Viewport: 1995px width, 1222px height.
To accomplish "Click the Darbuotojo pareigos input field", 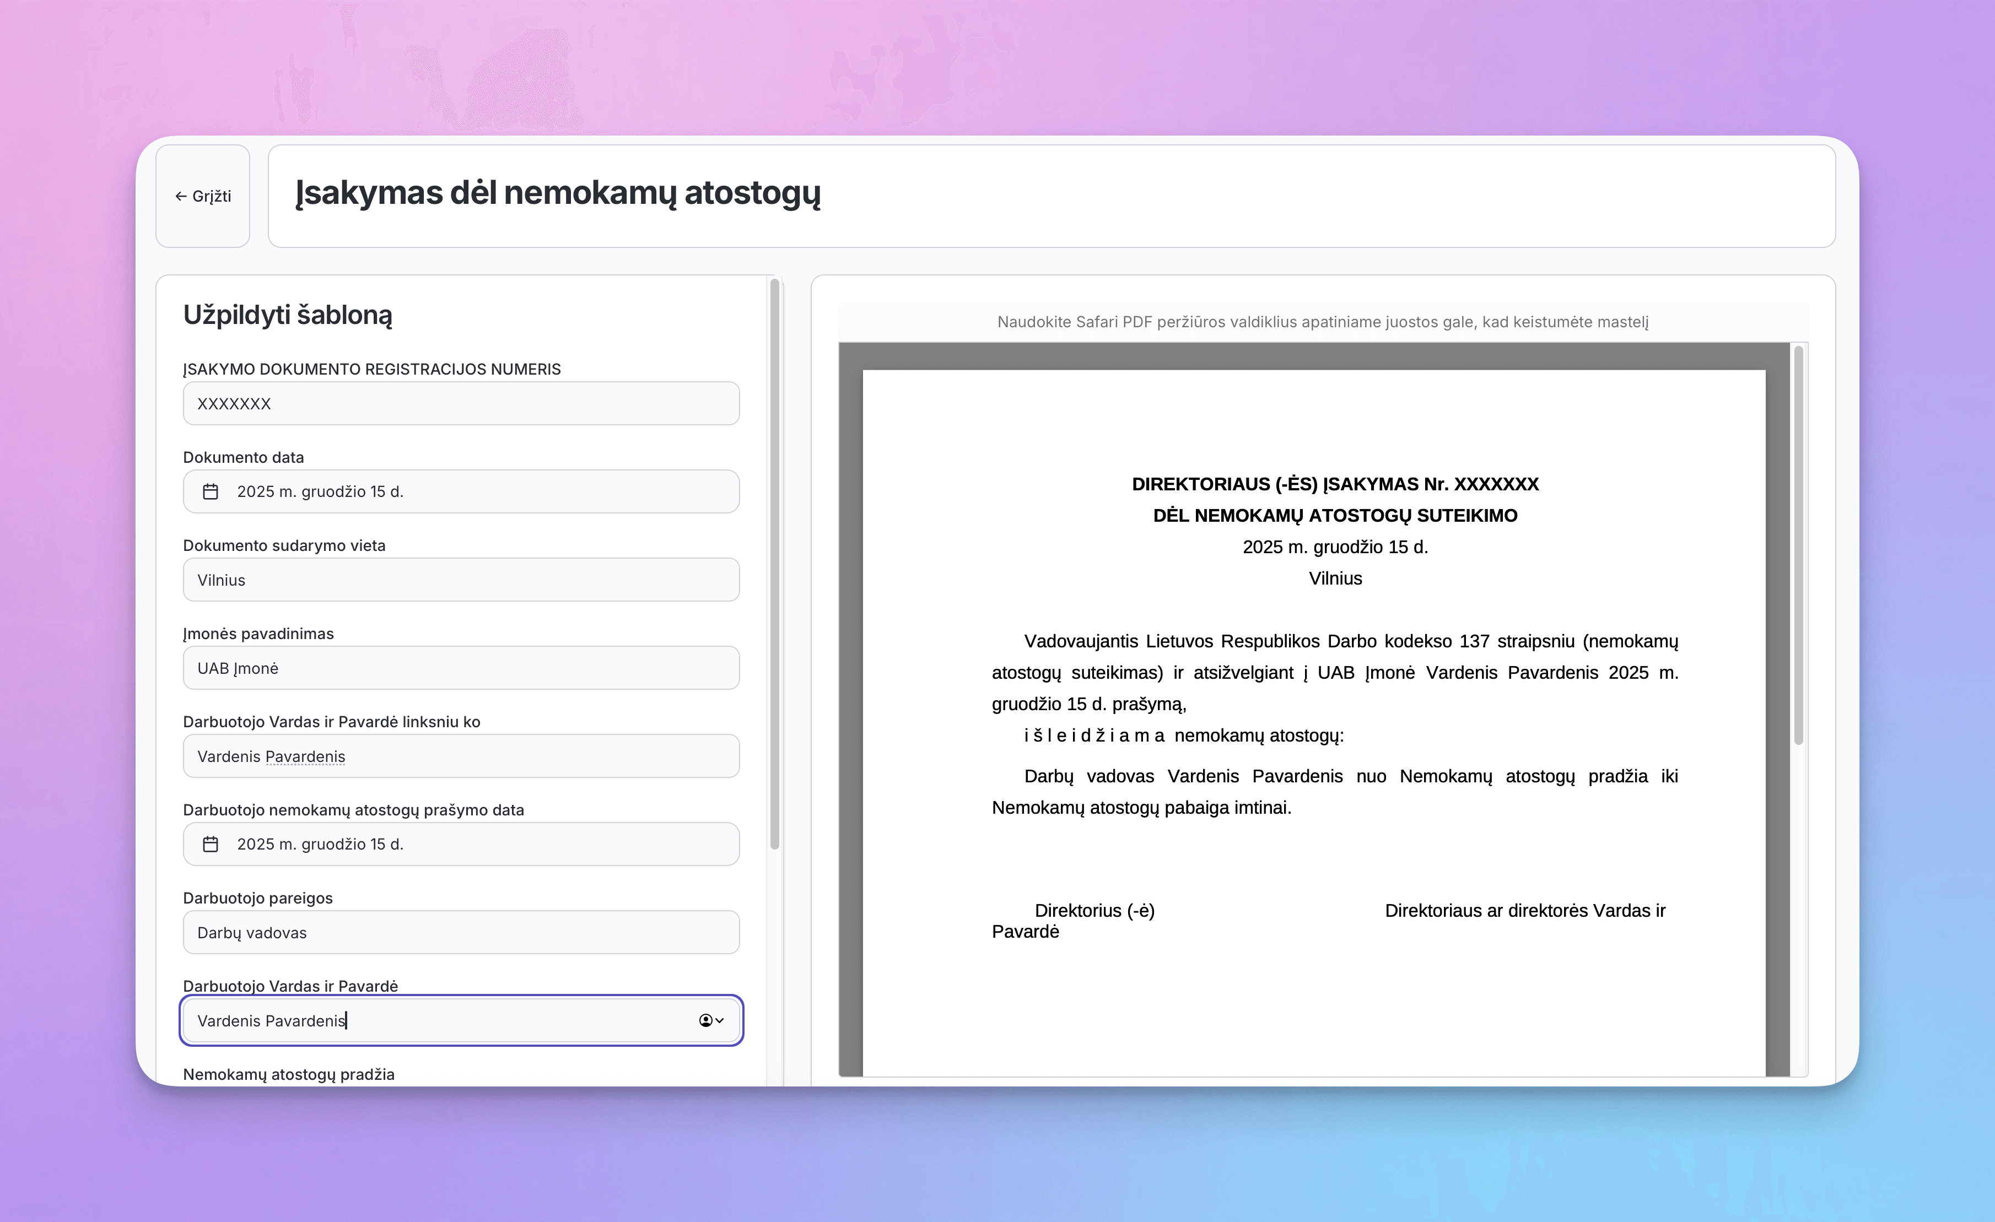I will pos(461,932).
